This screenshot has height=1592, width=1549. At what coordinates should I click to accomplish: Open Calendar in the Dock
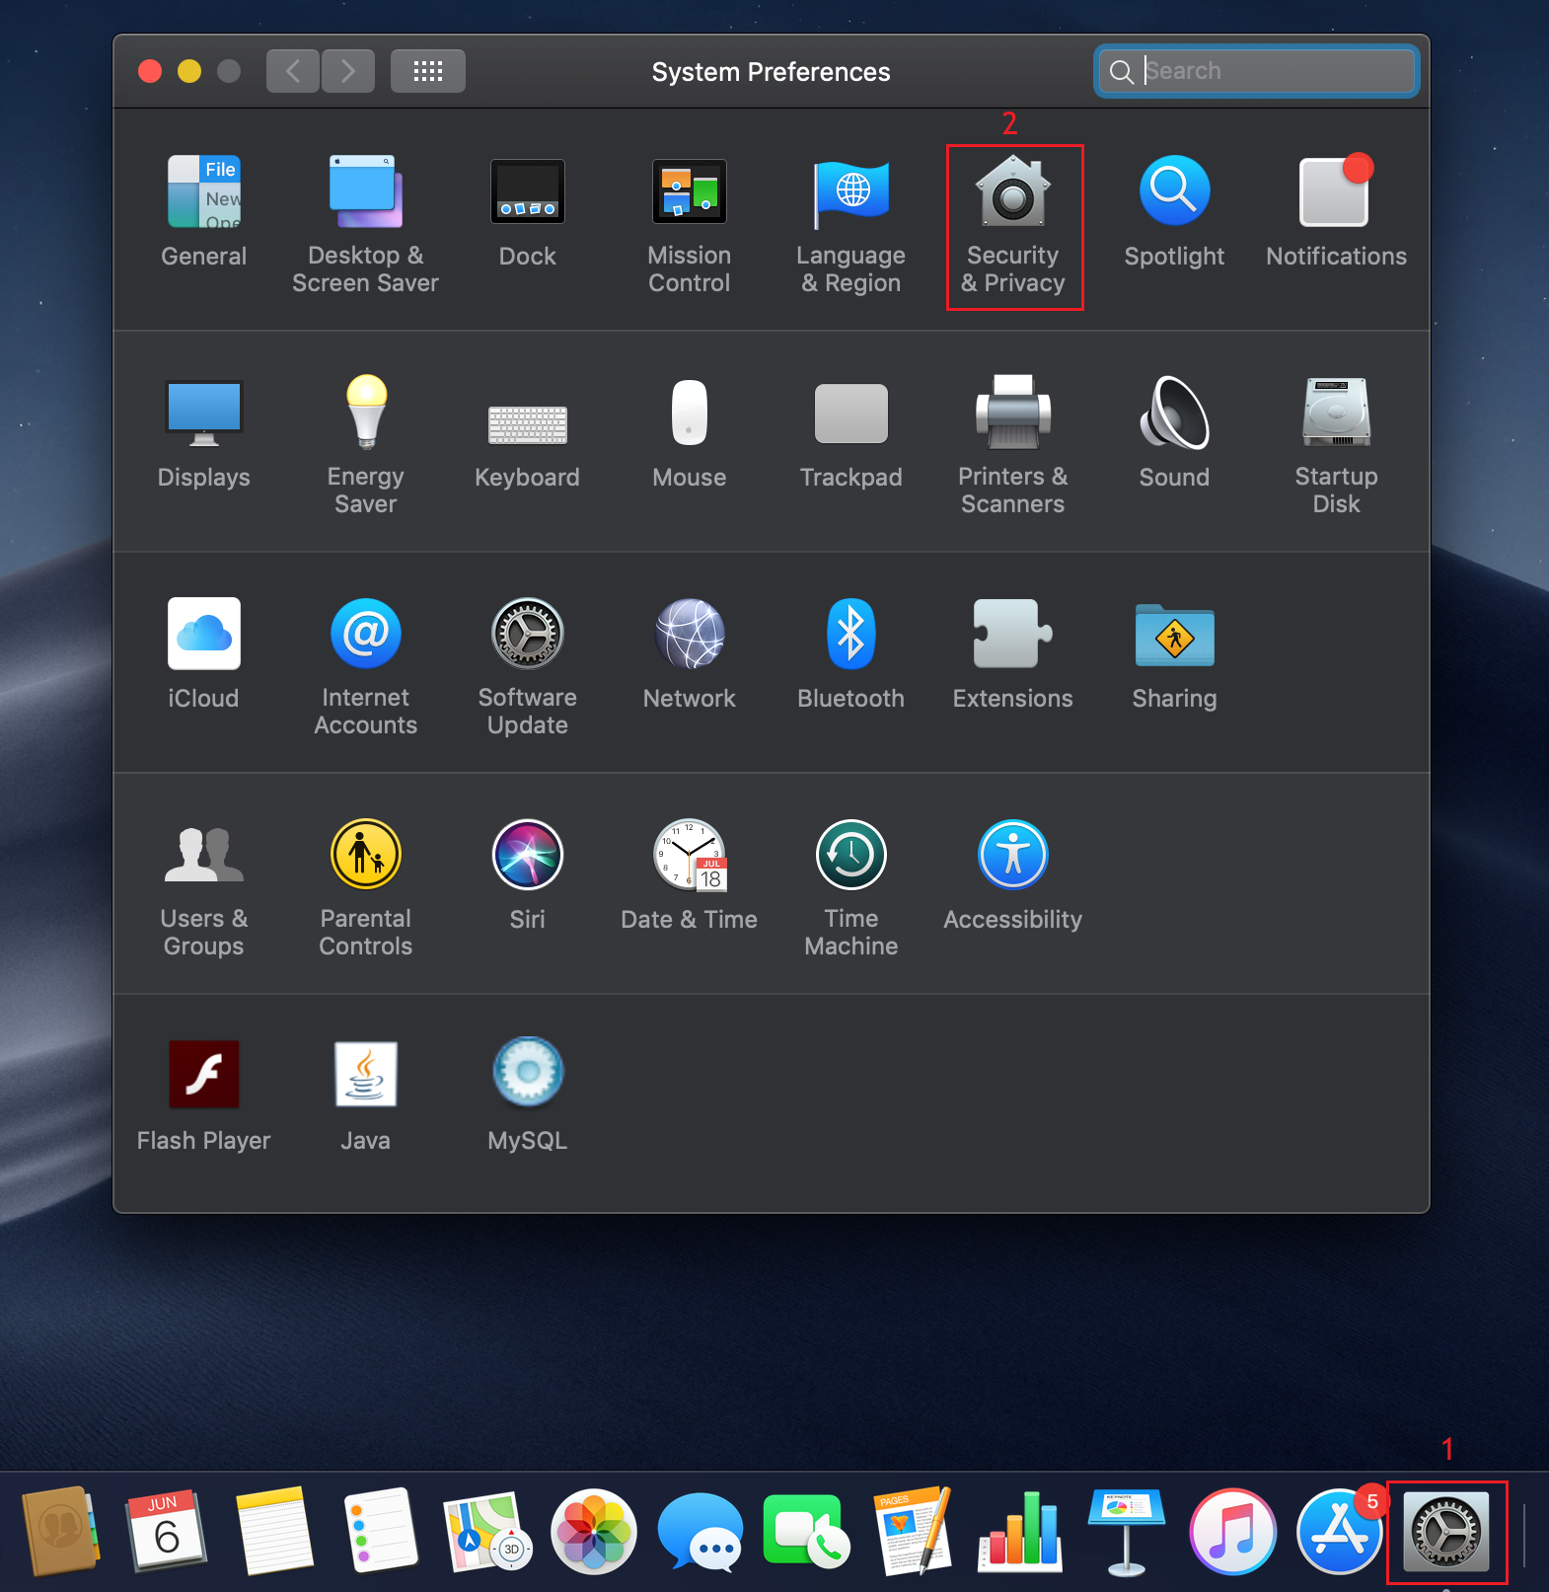166,1531
